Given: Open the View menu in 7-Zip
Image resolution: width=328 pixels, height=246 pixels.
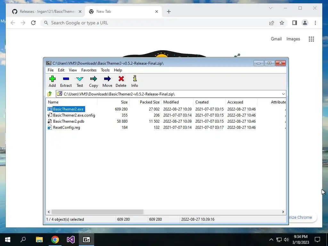Looking at the screenshot, I should pos(73,70).
